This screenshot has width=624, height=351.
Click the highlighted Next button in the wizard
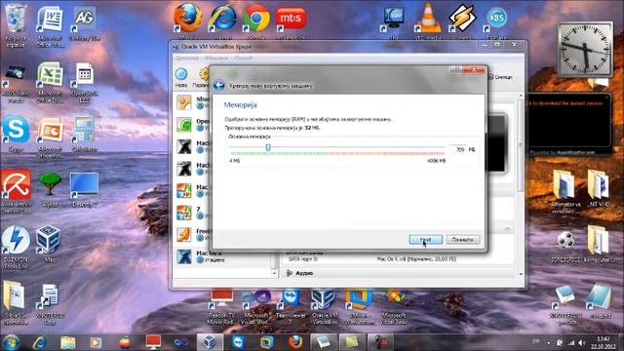pos(425,240)
